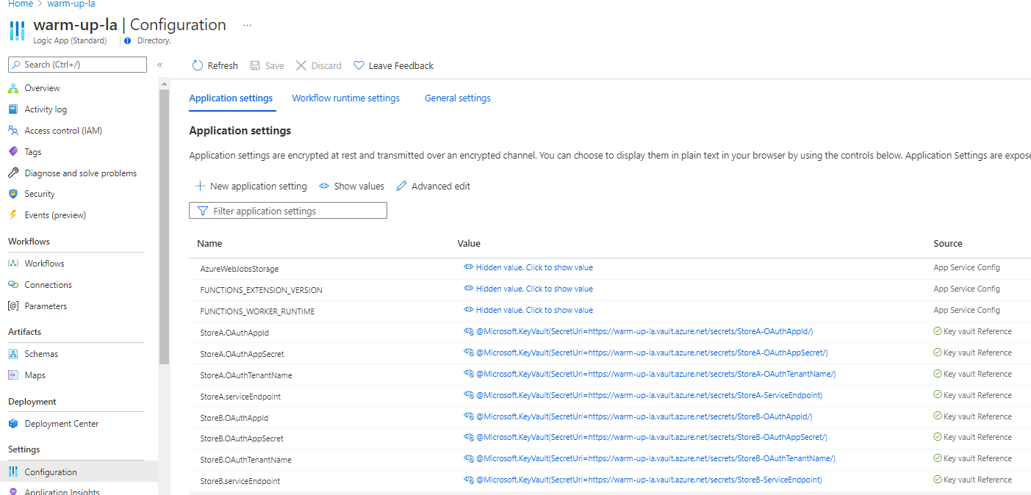Click the Activity log book icon
This screenshot has width=1031, height=495.
12,109
